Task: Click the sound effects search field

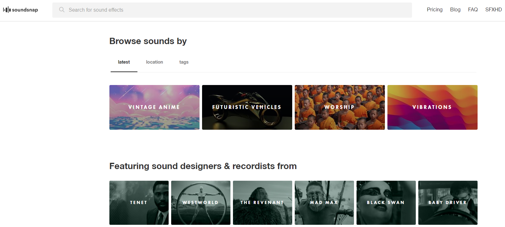Action: (233, 10)
